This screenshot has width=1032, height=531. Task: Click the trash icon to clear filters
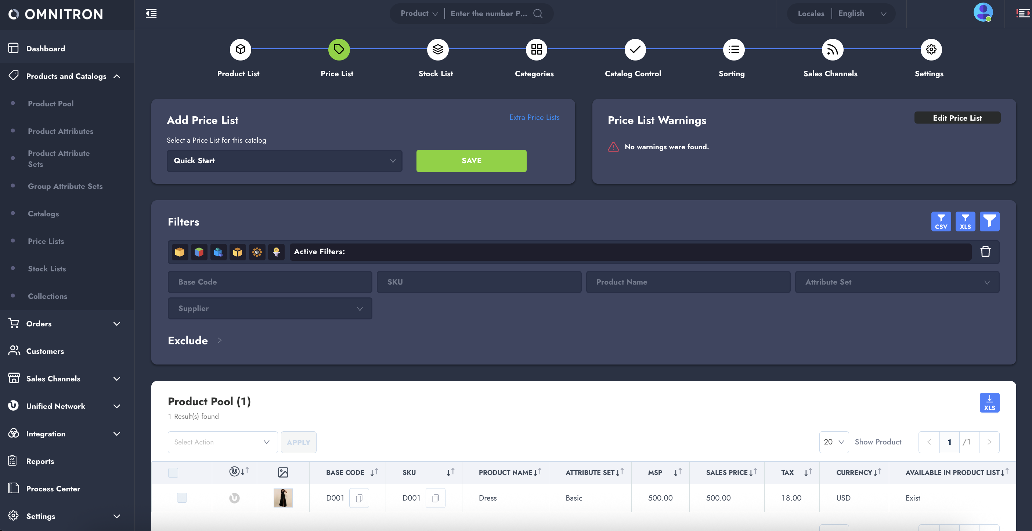click(985, 251)
